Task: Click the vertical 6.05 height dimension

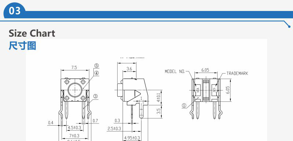Action: click(x=228, y=90)
